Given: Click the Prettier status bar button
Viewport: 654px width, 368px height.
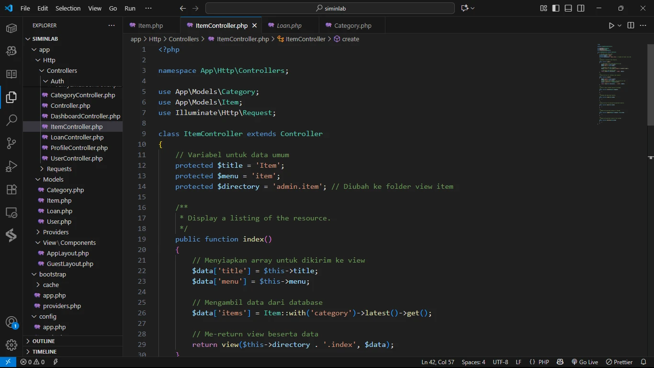Looking at the screenshot, I should (619, 362).
